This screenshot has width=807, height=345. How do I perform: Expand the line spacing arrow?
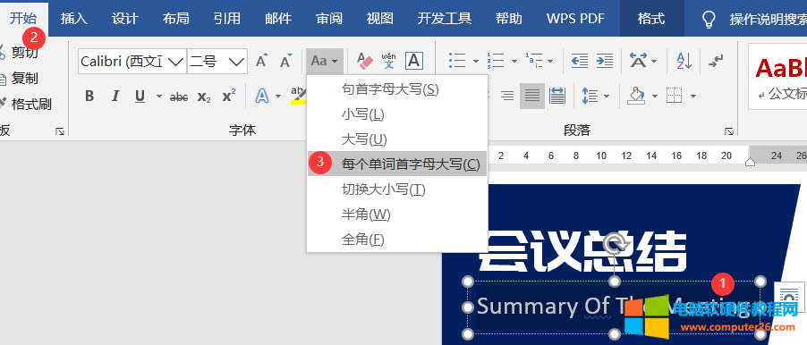[x=607, y=97]
